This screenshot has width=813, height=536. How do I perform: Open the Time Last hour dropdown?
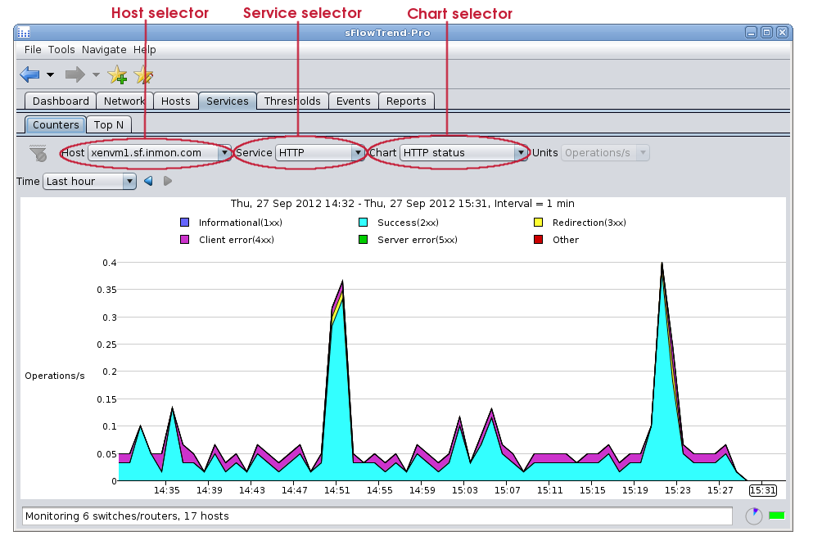click(129, 182)
